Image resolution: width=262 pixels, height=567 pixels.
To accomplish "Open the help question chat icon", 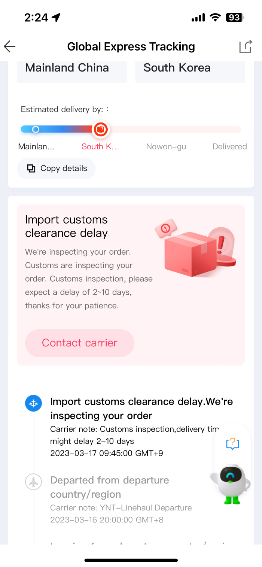I will [233, 444].
